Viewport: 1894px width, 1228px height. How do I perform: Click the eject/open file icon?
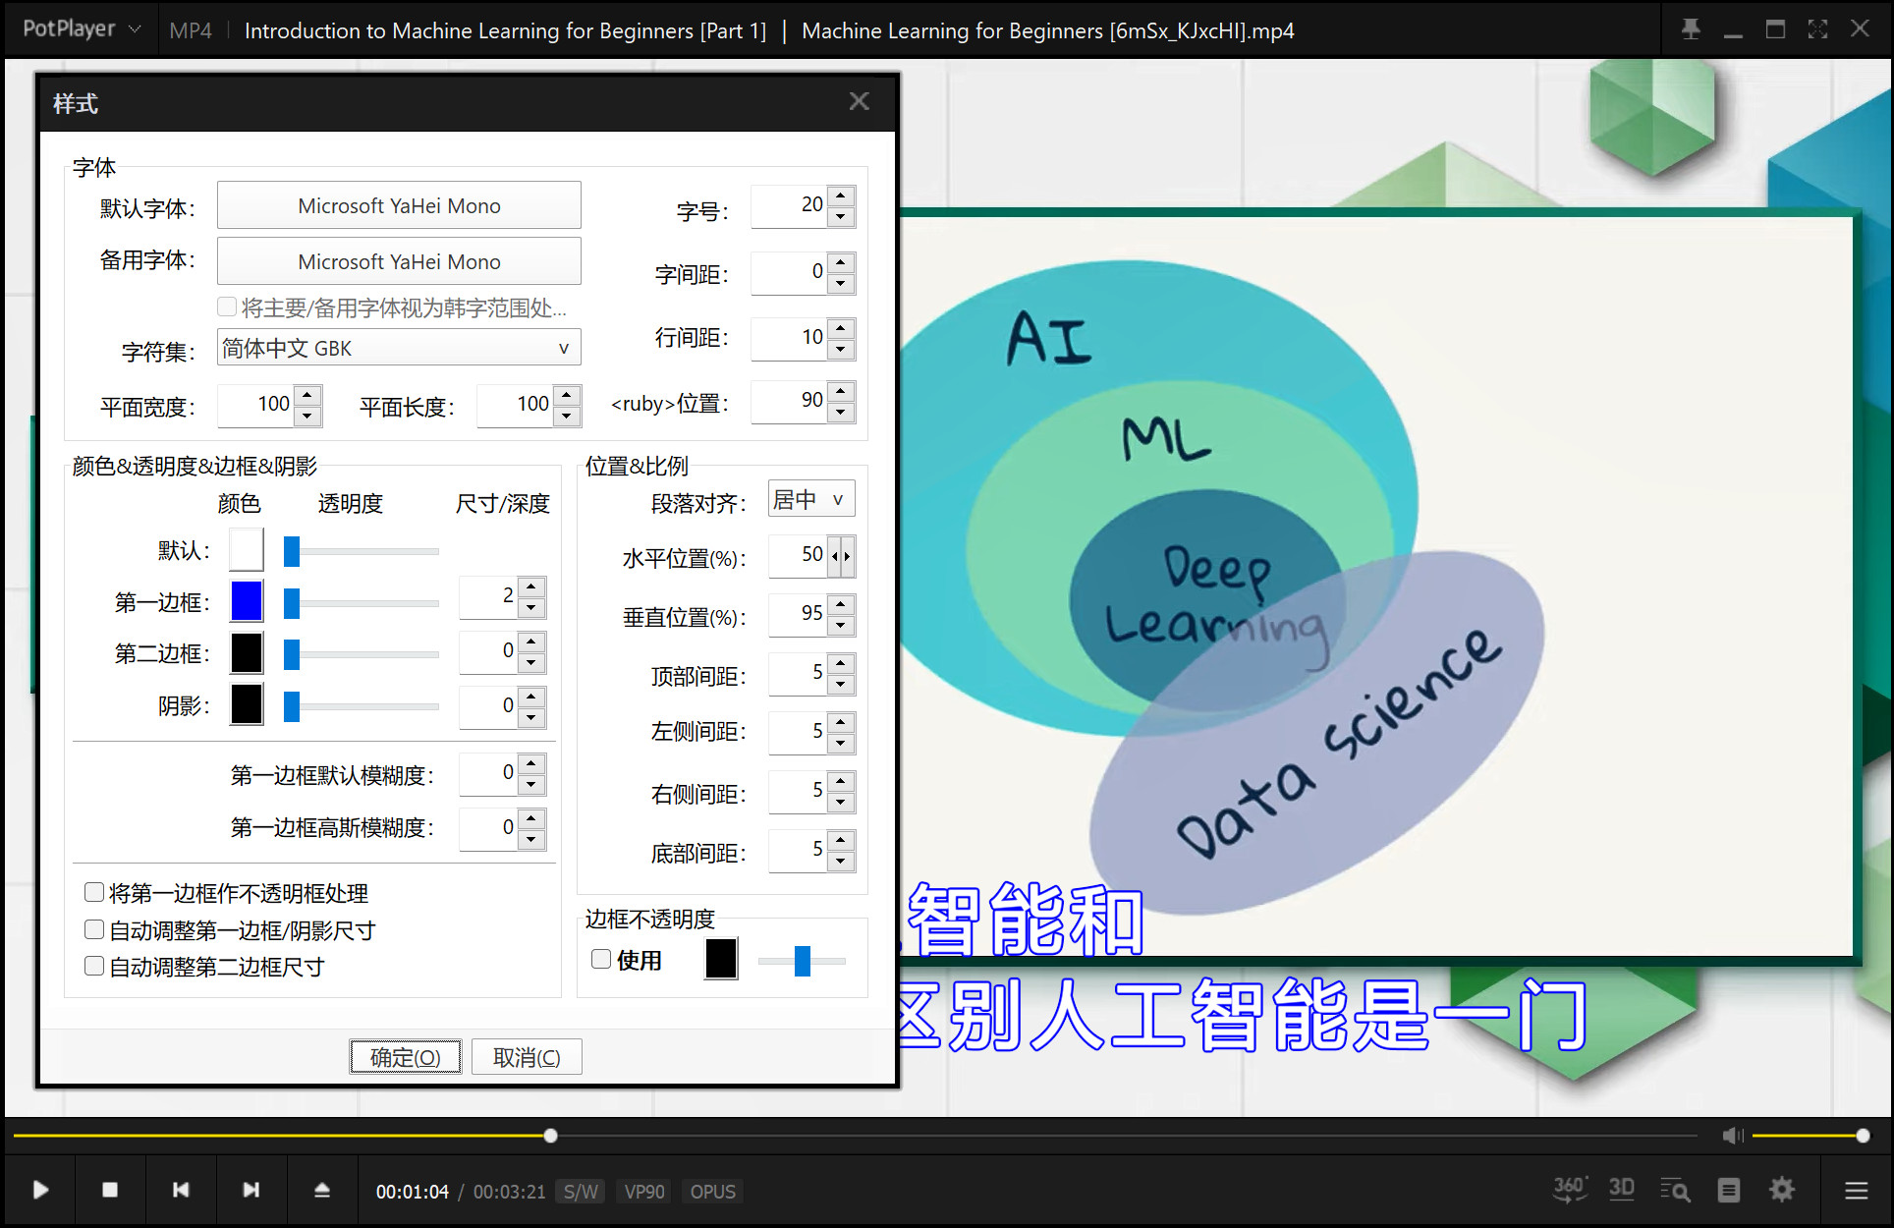pos(322,1191)
